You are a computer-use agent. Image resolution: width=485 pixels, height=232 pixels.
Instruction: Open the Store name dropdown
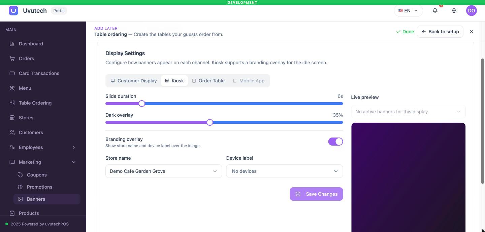tap(164, 171)
